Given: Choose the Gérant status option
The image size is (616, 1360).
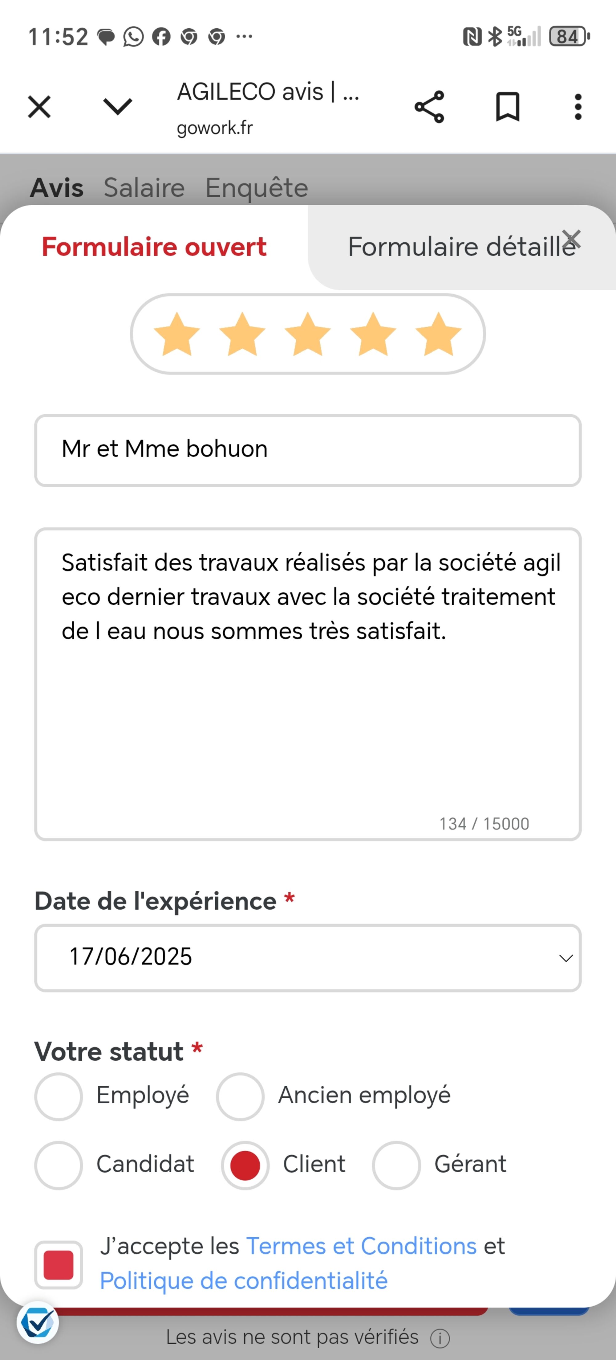Looking at the screenshot, I should (x=396, y=1165).
